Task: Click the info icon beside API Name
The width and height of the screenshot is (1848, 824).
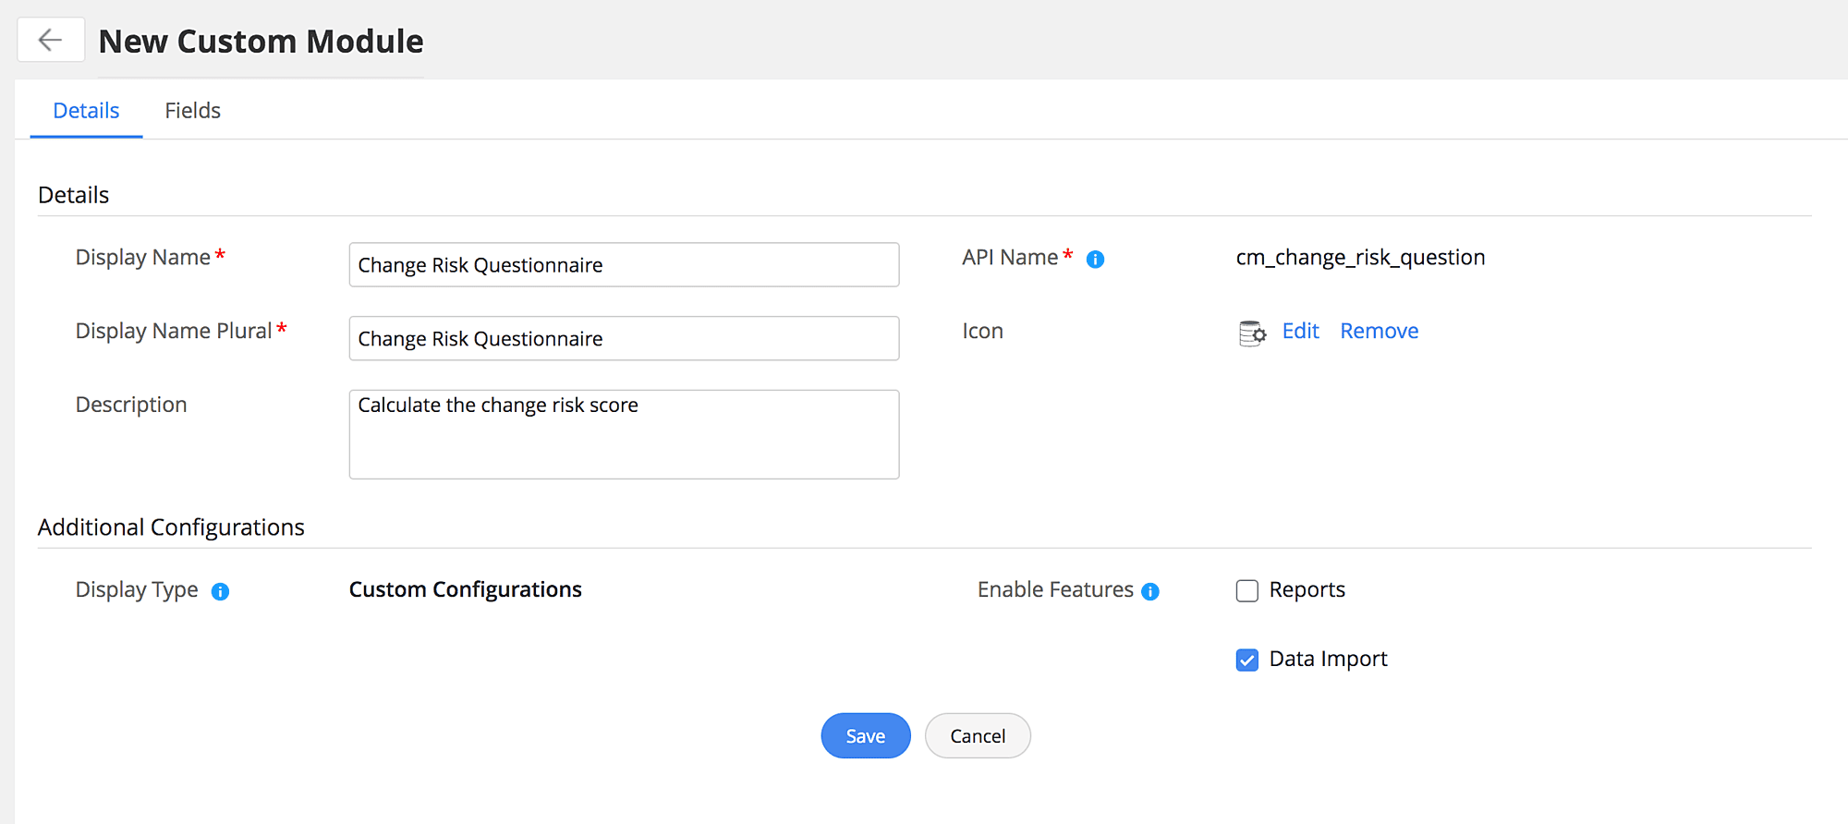Action: pos(1095,260)
